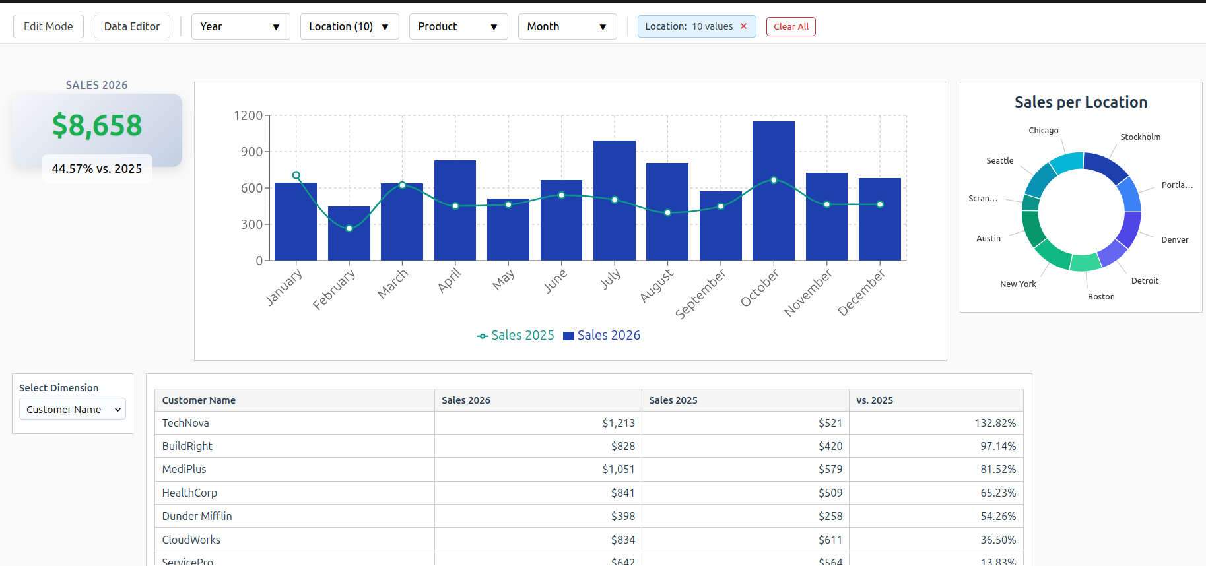The image size is (1206, 566).
Task: Select the TechNova row in the table
Action: 185,423
